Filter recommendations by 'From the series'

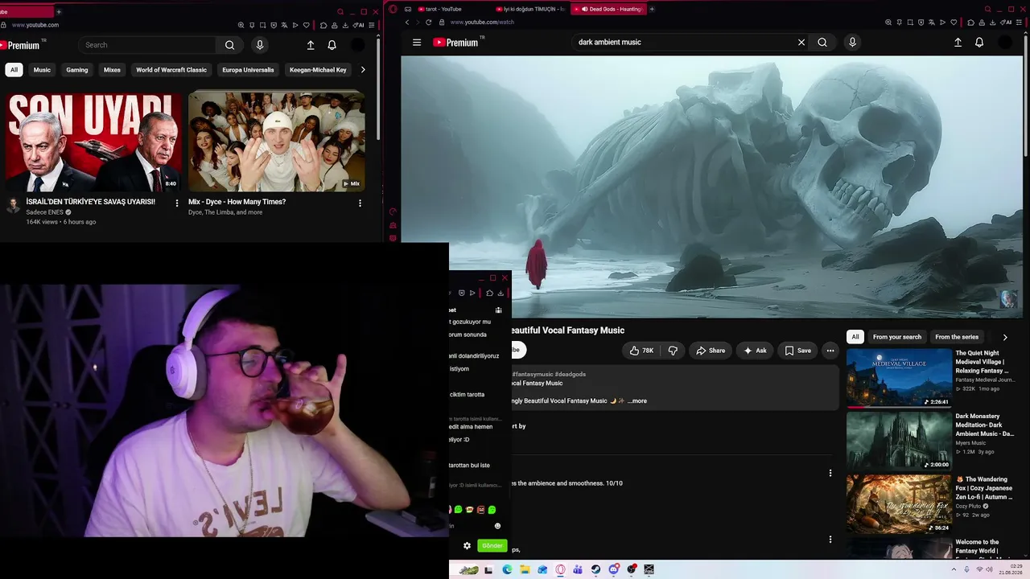[957, 337]
